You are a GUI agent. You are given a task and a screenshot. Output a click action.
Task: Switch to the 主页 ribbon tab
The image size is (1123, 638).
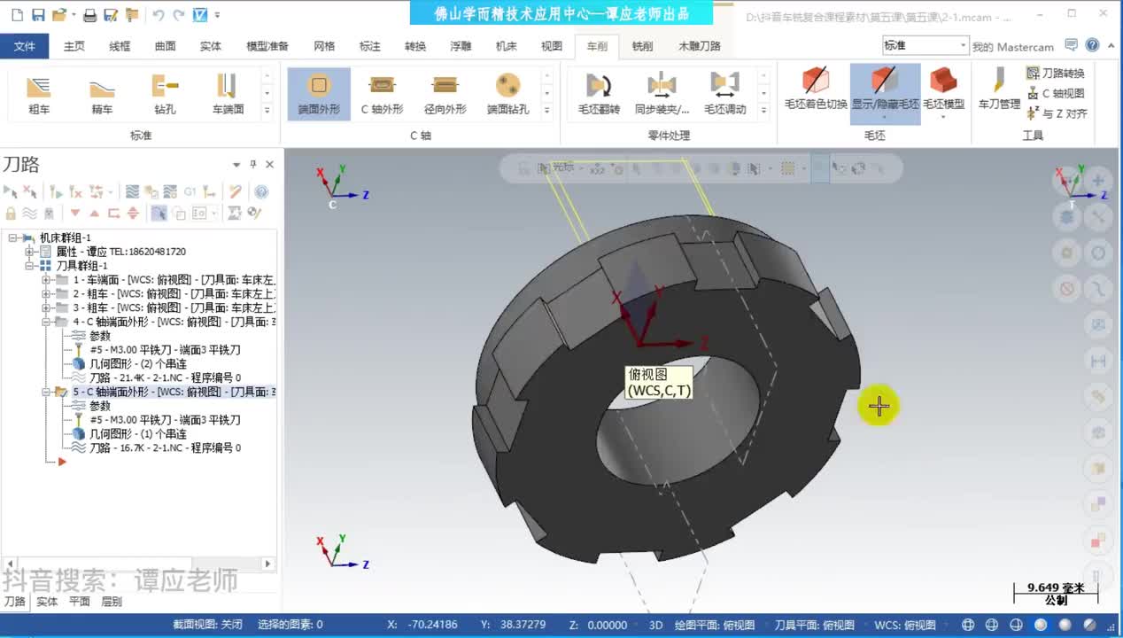tap(74, 46)
